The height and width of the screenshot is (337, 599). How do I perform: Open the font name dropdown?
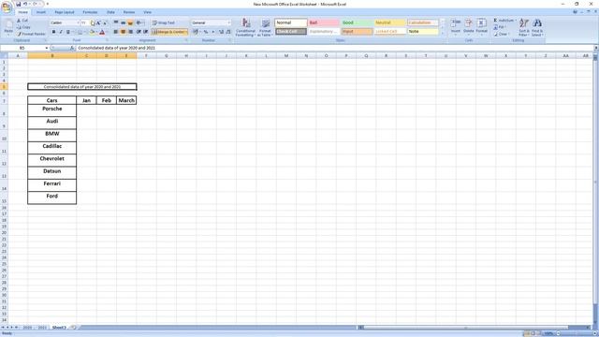click(x=79, y=22)
